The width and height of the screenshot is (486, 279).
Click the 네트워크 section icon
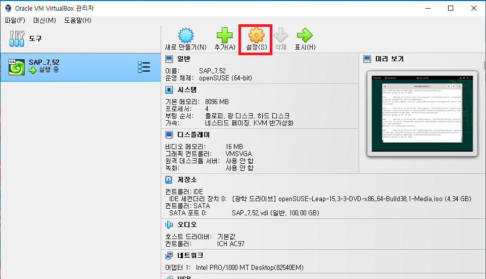click(x=169, y=256)
